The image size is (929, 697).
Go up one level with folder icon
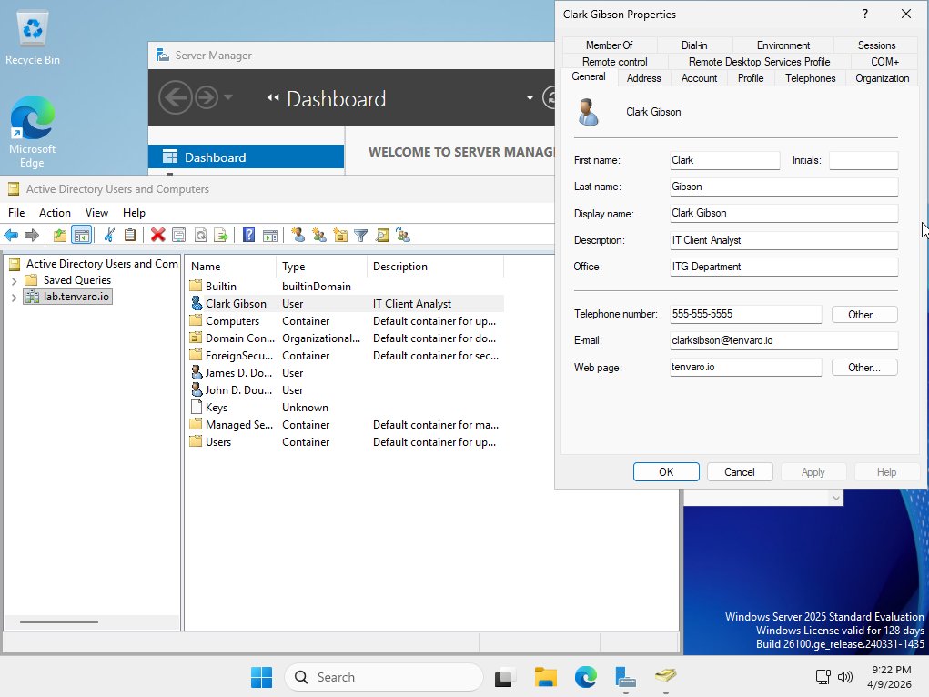[x=59, y=236]
